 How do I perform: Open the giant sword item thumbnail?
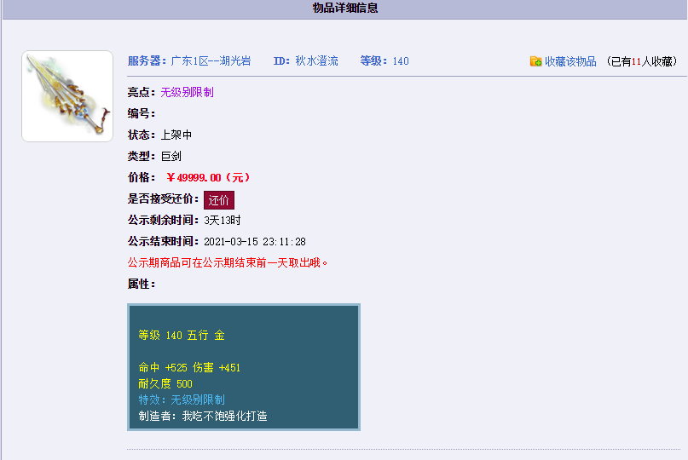(x=67, y=96)
